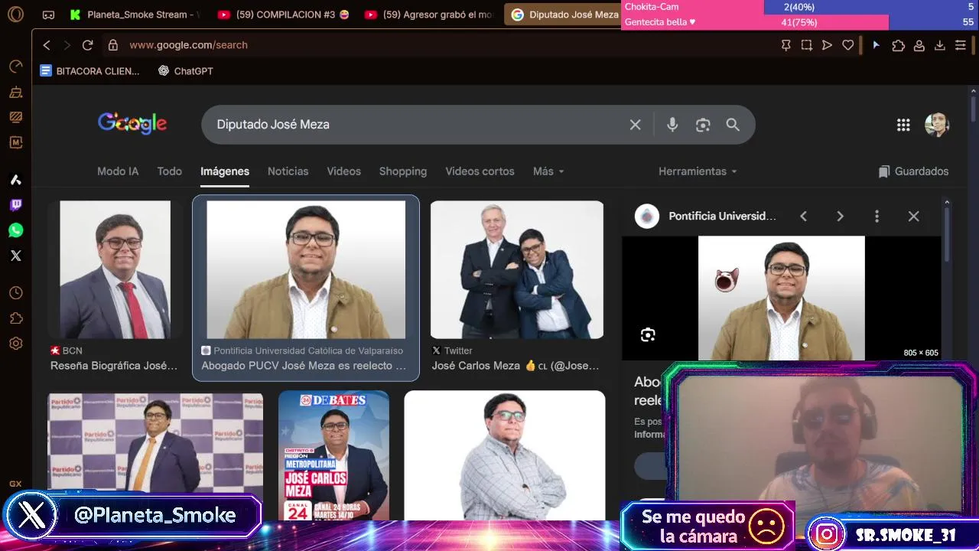Screen dimensions: 979x551
Task: Open the 24 Debates José Carlos Meza image
Action: [333, 456]
